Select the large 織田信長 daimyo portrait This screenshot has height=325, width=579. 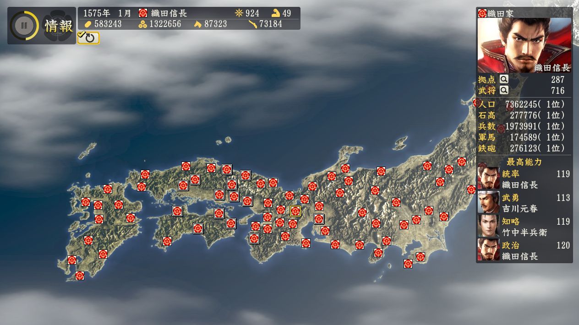point(524,45)
